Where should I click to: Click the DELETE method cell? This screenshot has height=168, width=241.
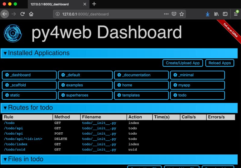pos(61,139)
